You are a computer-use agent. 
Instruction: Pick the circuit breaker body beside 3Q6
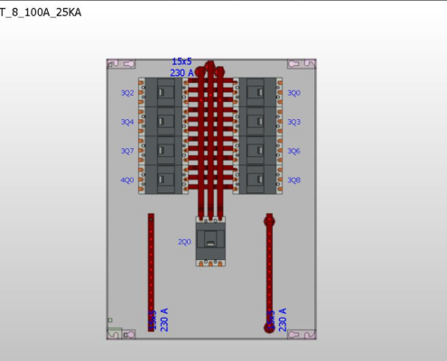(x=257, y=151)
